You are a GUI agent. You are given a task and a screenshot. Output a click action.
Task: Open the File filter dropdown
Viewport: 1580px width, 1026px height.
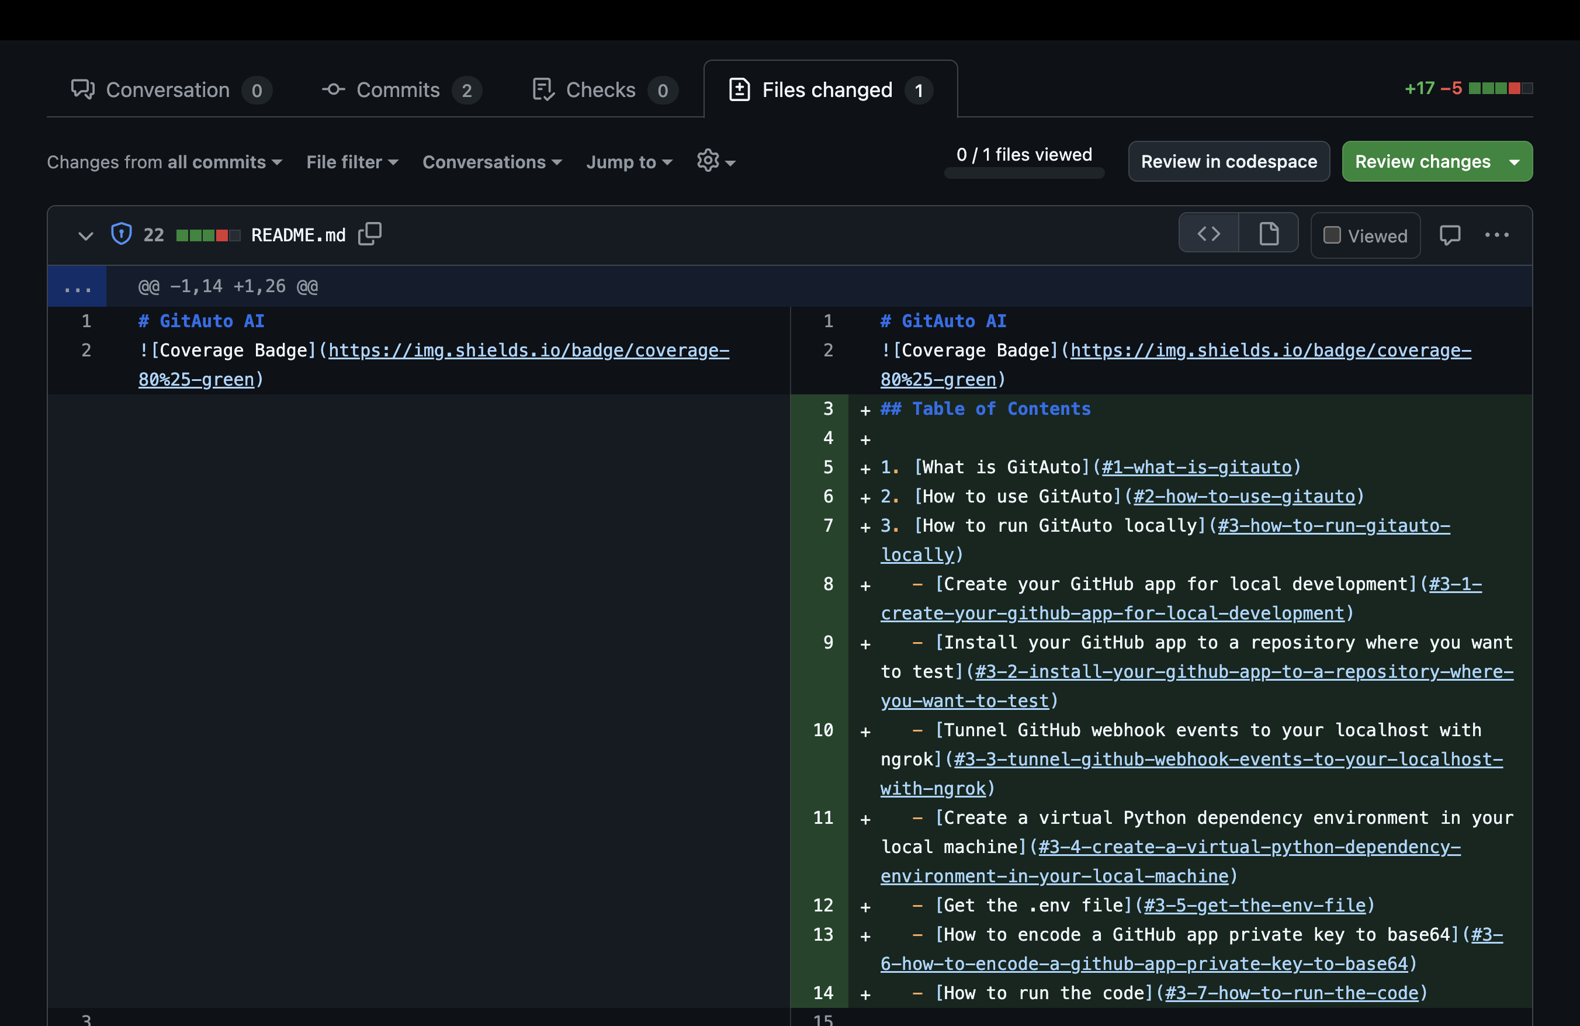351,161
